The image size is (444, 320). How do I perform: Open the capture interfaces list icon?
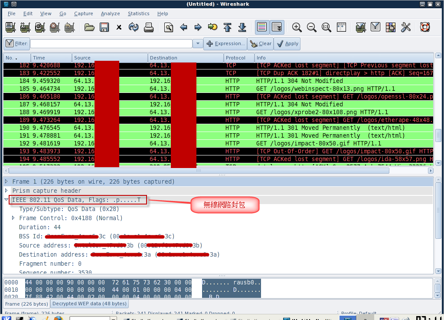[x=11, y=27]
